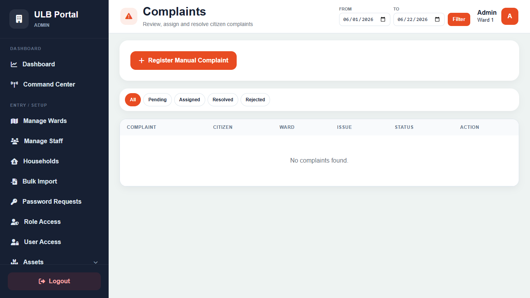The height and width of the screenshot is (298, 530).
Task: Click the 'No complaints found.' message
Action: click(319, 161)
